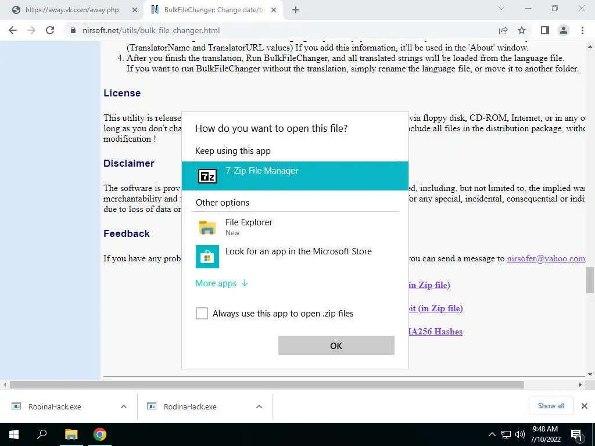Open network status tray icon
Image resolution: width=595 pixels, height=446 pixels.
click(506, 434)
